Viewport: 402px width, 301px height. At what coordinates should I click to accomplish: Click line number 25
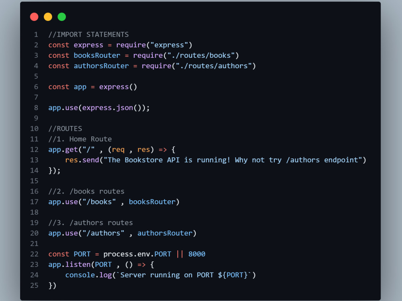(x=34, y=286)
